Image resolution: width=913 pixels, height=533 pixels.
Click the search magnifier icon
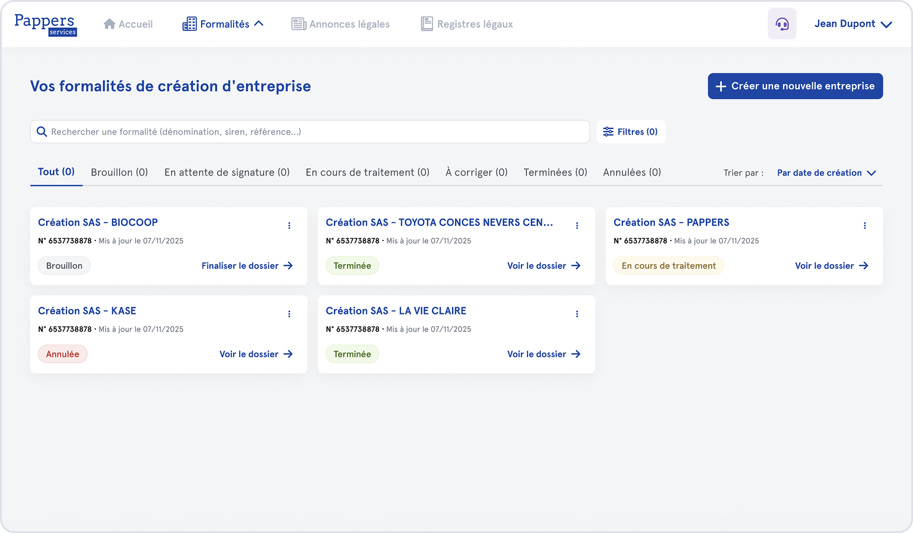click(42, 132)
